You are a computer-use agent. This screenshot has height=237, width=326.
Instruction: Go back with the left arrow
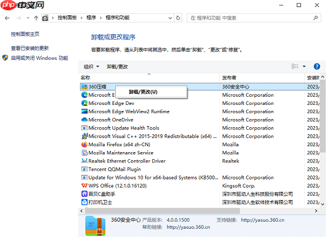tap(7, 18)
